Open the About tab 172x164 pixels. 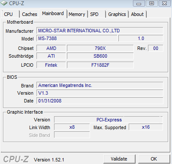point(137,14)
